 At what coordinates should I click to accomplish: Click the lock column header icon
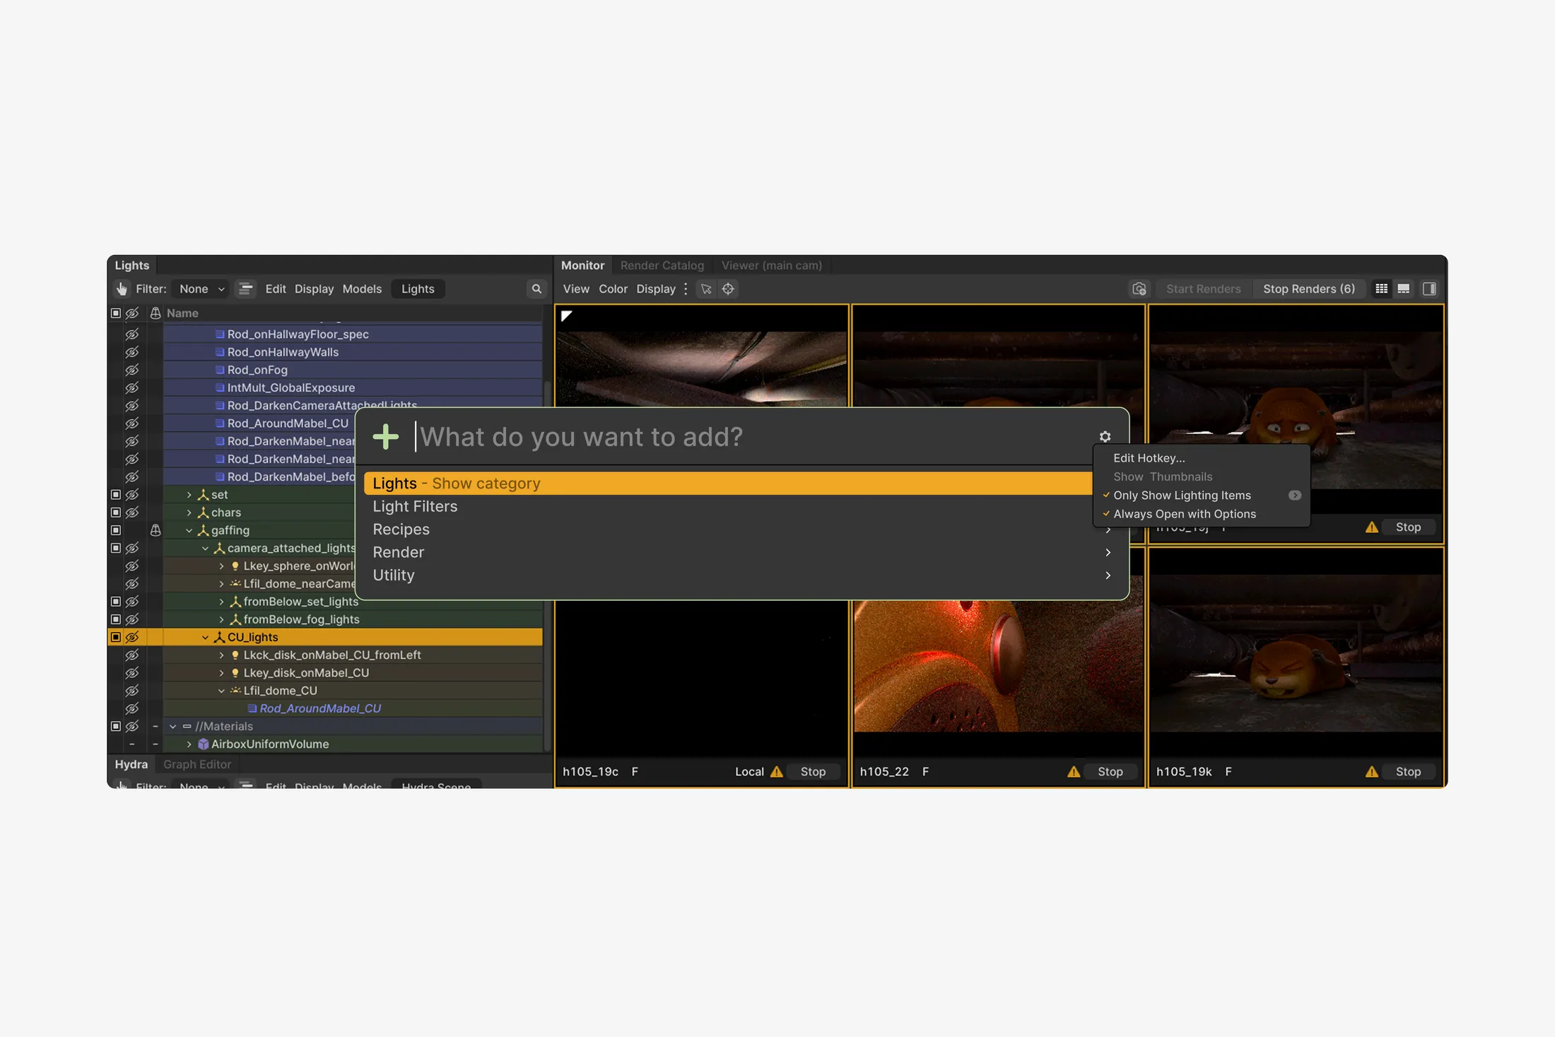[155, 312]
